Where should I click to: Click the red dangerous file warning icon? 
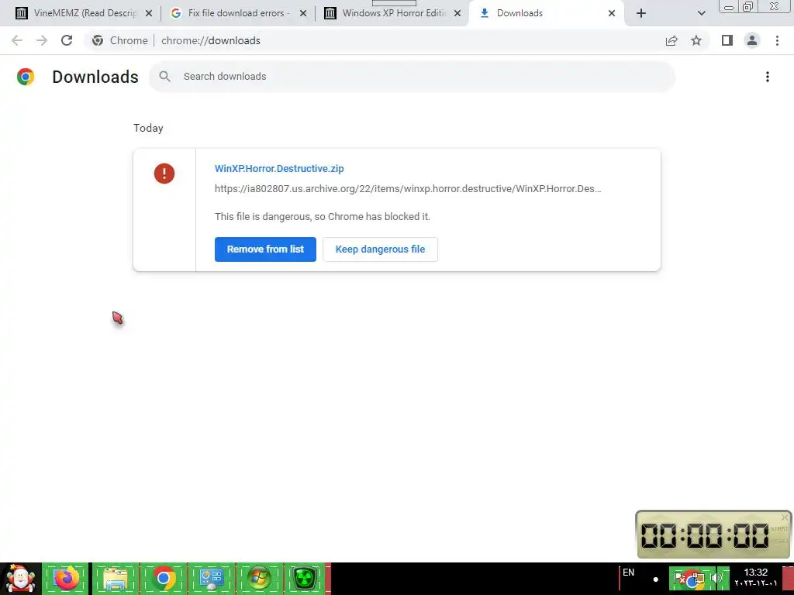tap(164, 174)
